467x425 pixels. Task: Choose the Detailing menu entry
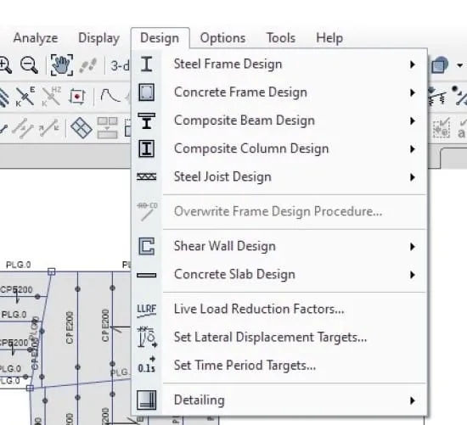[279, 400]
